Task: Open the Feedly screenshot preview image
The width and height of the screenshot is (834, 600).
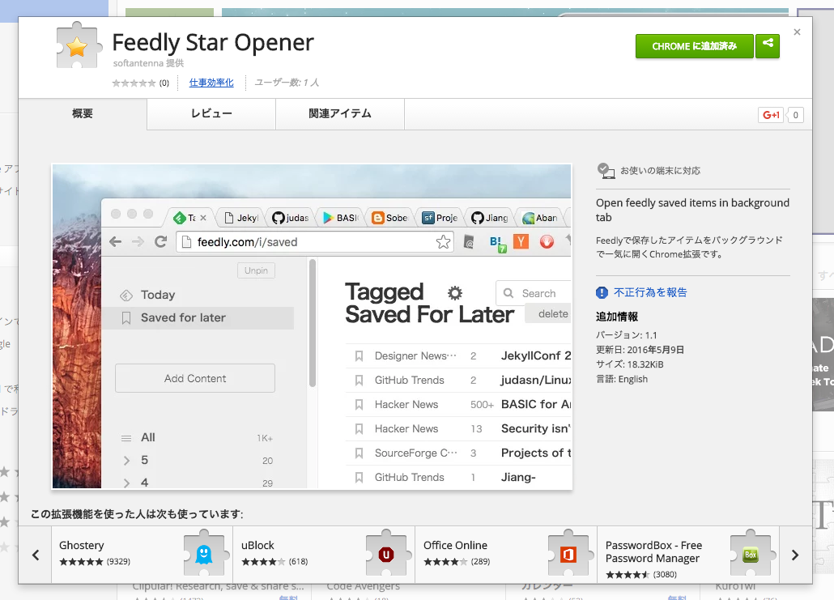Action: [x=312, y=326]
